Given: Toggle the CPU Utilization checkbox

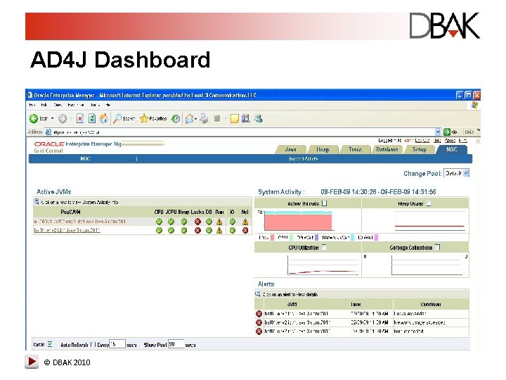Looking at the screenshot, I should [x=324, y=247].
